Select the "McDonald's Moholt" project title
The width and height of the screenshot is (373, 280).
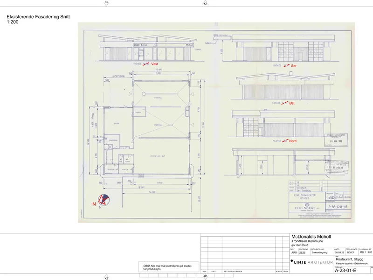pos(311,237)
